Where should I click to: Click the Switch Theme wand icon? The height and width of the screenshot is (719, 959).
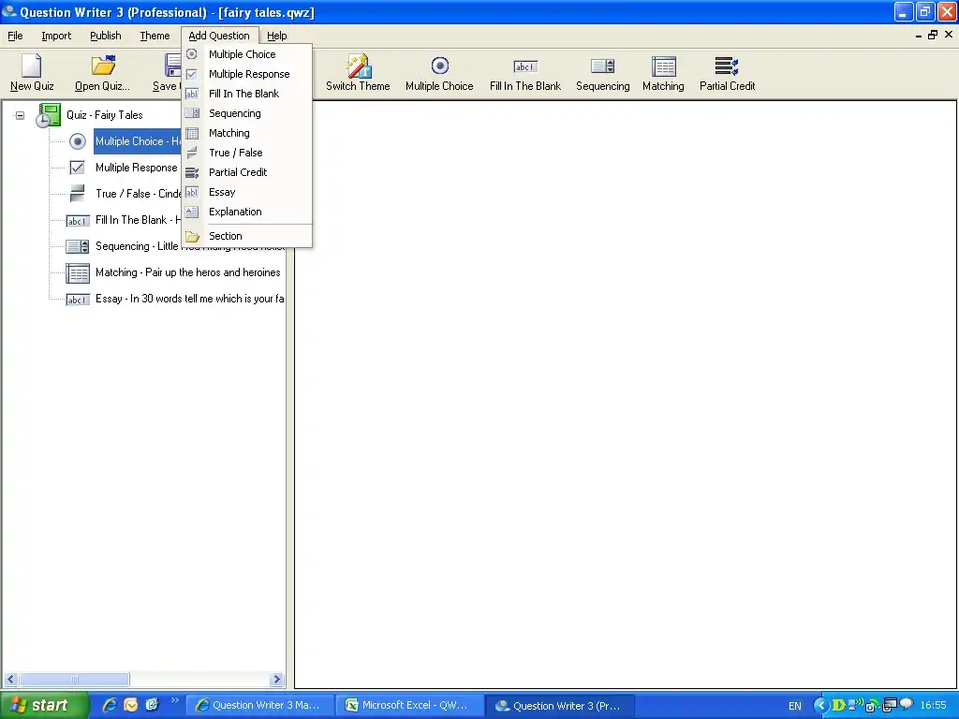[x=358, y=66]
